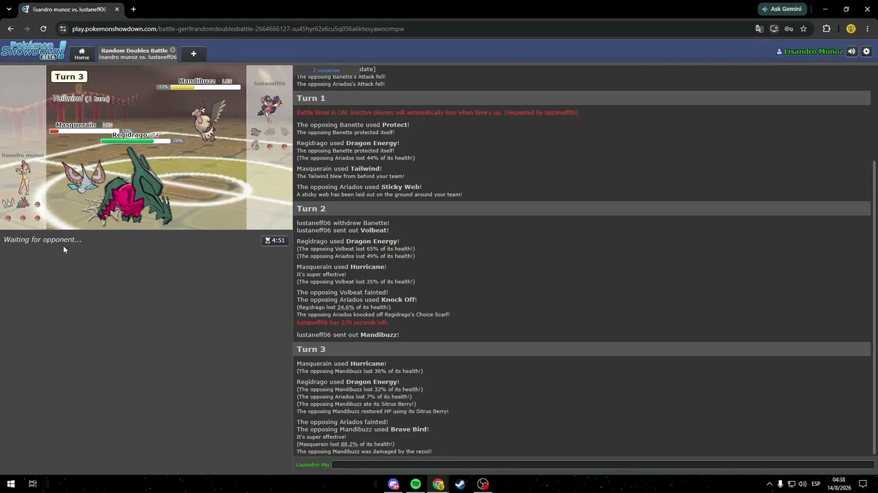Open the Chrome profile avatar

click(851, 29)
